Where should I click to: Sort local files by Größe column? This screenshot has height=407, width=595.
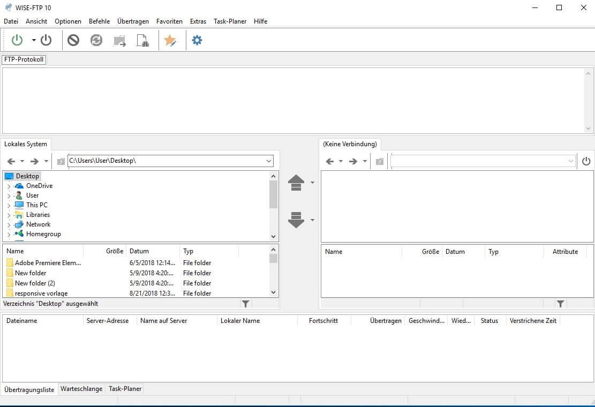105,251
